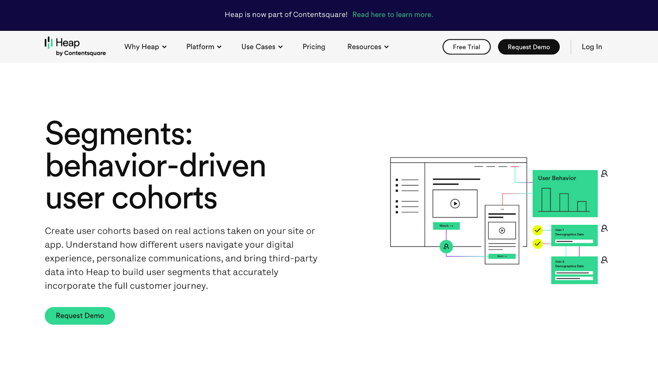Expand the Platform chevron arrow
The height and width of the screenshot is (373, 658).
[220, 47]
